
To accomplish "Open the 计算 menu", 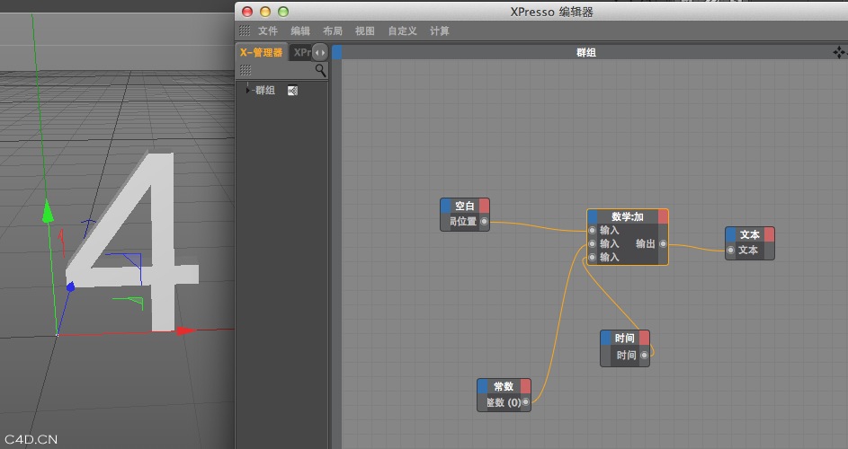I will coord(439,31).
